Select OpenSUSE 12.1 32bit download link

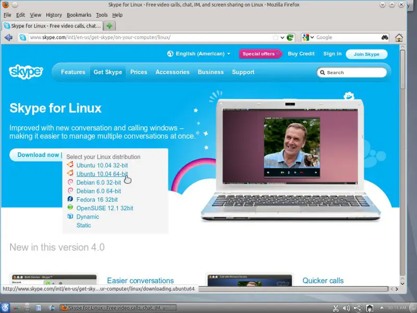pyautogui.click(x=105, y=208)
